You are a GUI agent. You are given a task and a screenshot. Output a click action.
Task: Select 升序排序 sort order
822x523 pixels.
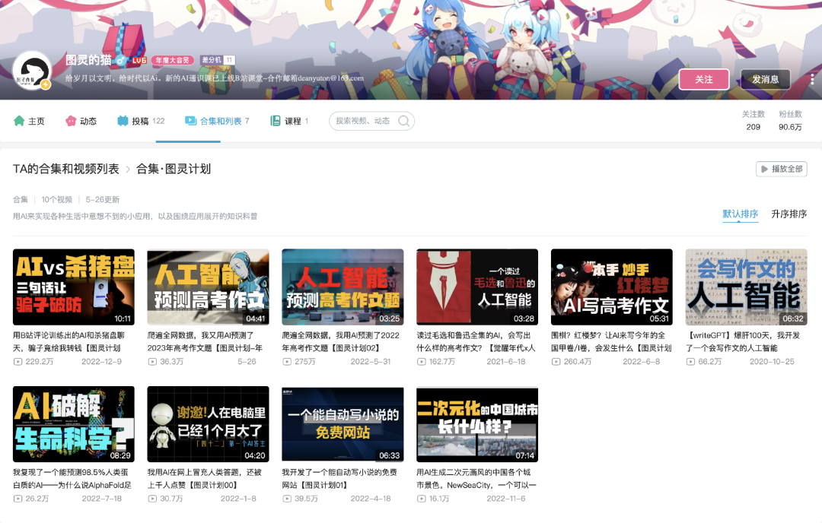coord(789,214)
